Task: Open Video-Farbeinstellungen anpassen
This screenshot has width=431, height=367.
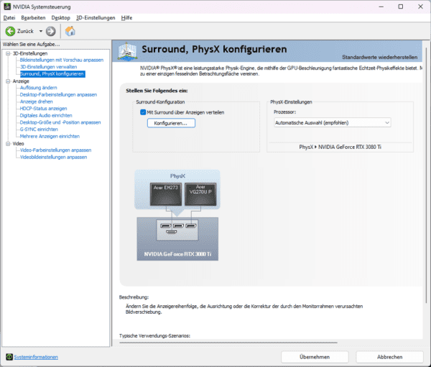Action: (55, 150)
